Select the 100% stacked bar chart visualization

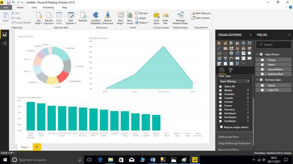point(243,43)
